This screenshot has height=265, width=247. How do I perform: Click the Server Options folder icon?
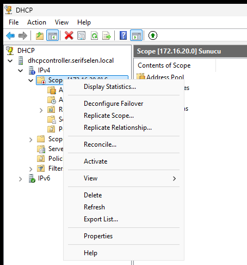[x=41, y=149]
